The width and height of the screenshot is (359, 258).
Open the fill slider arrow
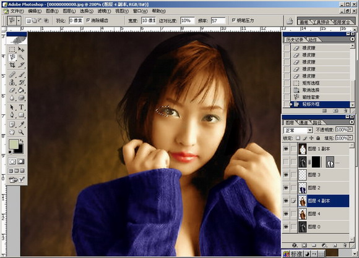pos(350,138)
